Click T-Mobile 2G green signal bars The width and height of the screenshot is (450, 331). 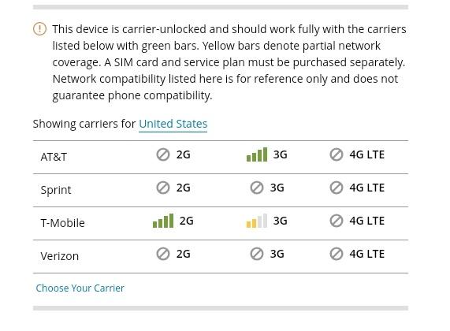[x=163, y=221]
